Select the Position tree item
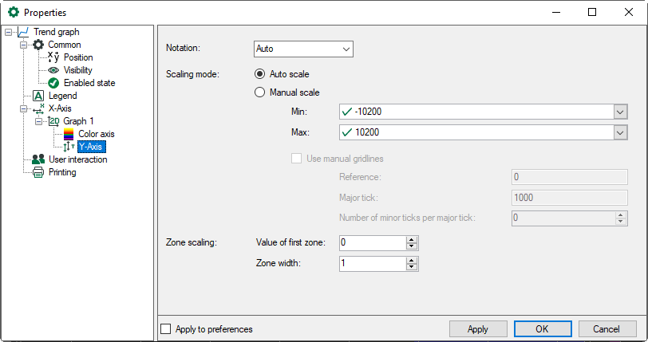 [x=78, y=57]
